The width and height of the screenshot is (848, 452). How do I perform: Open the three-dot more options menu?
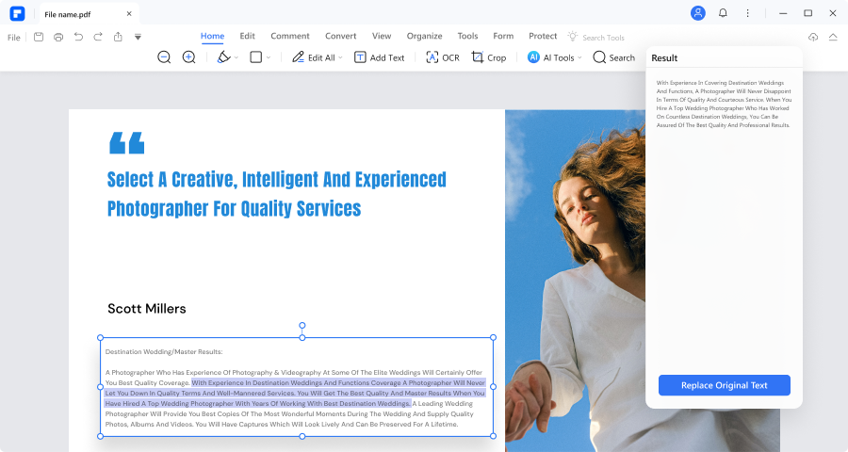(748, 13)
